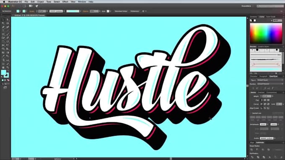Click the Merge pathfinder icon
The height and width of the screenshot is (160, 285).
(264, 157)
